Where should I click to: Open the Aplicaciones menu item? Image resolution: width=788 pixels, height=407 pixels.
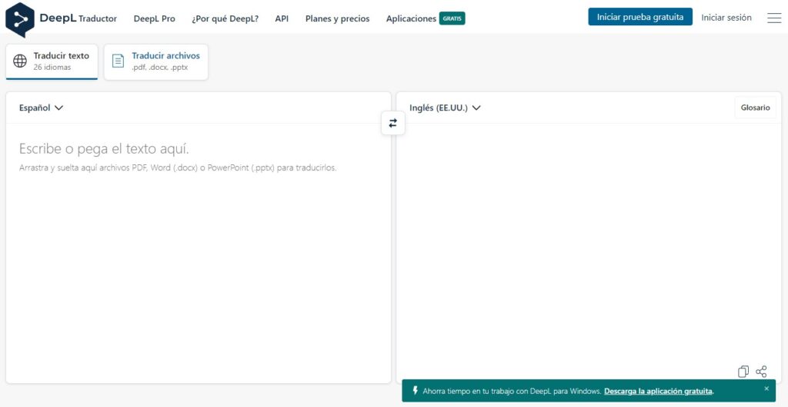[411, 18]
